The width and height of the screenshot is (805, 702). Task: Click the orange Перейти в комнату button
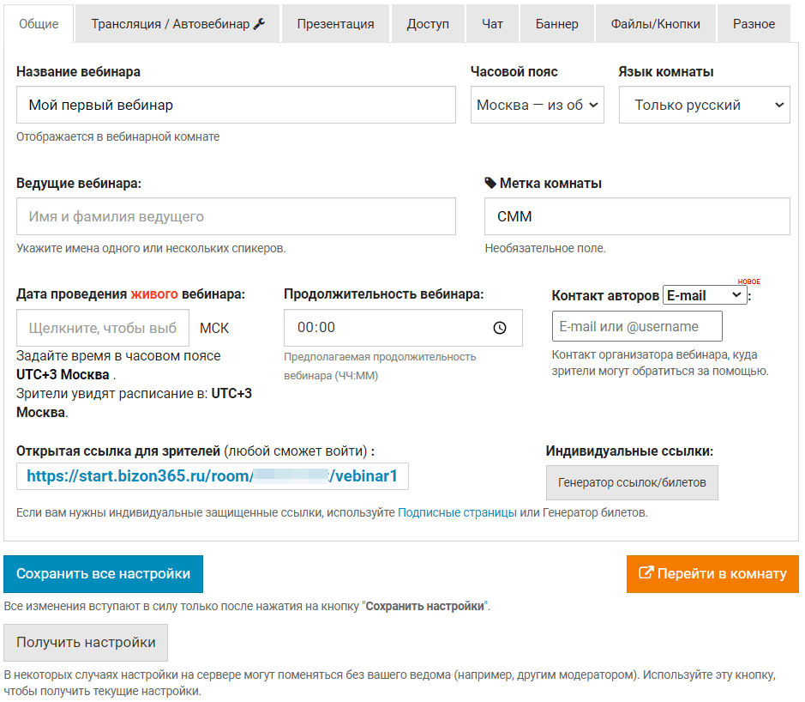coord(712,574)
